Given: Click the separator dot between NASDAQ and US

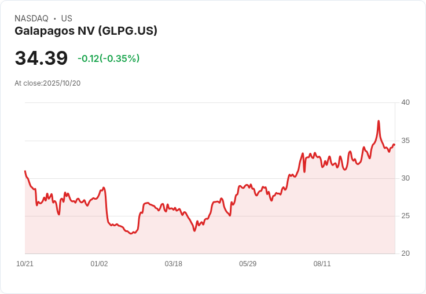Looking at the screenshot, I should [x=55, y=19].
